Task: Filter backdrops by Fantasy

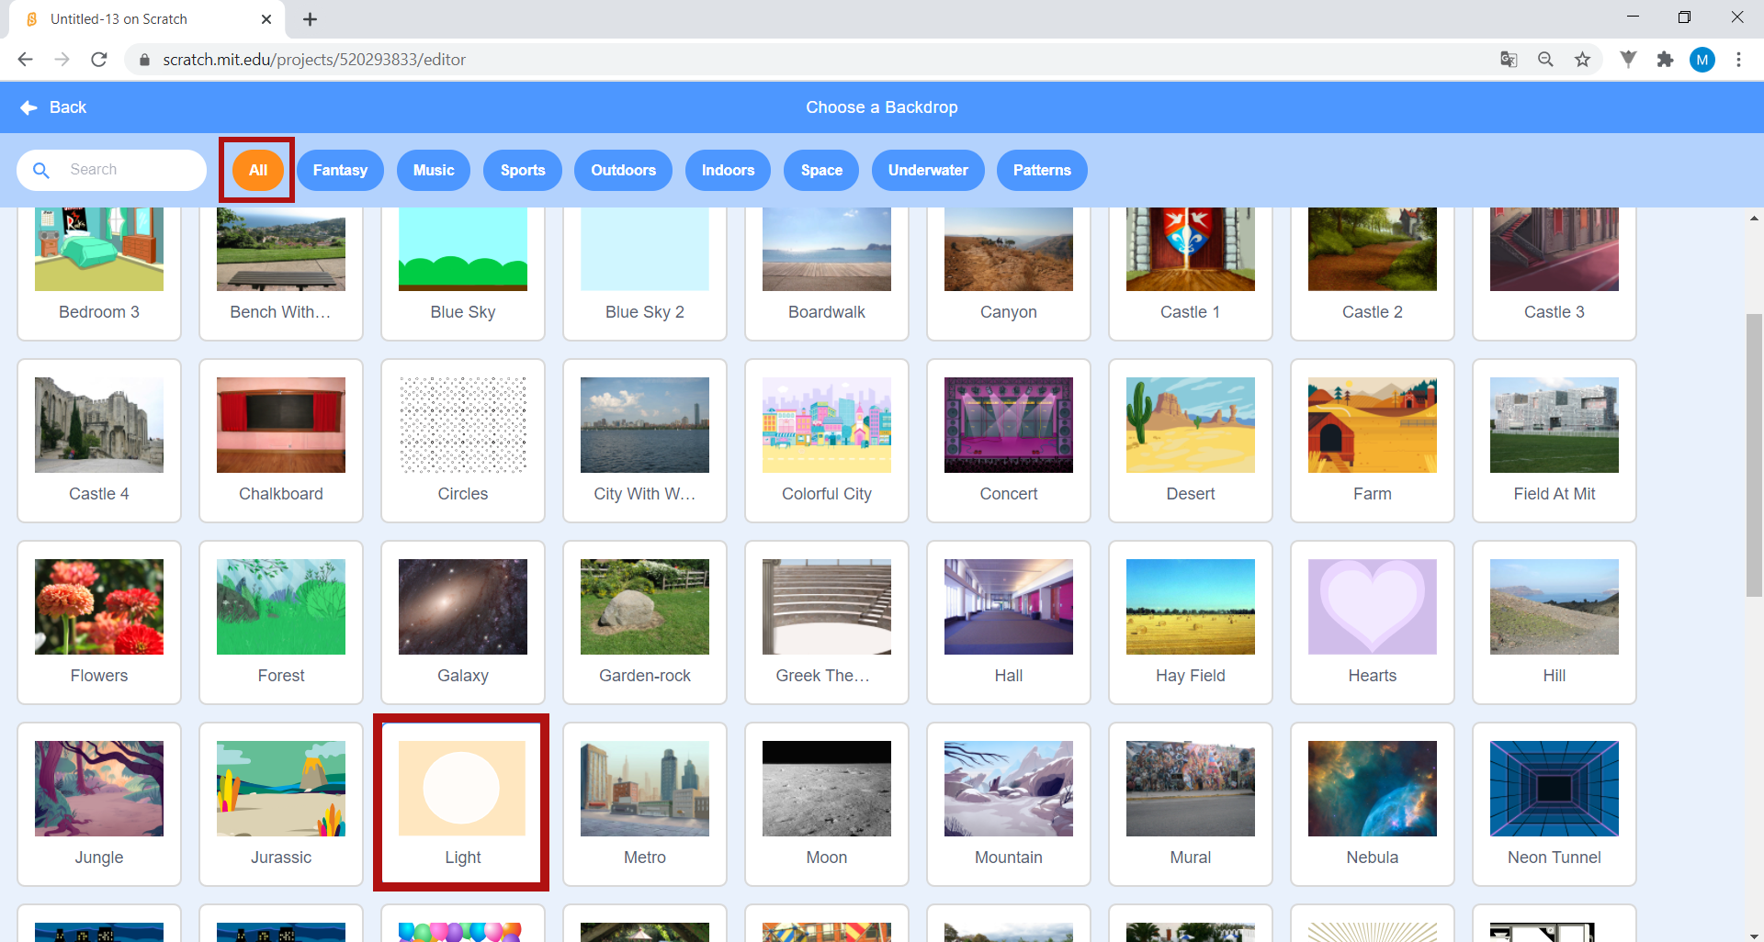Action: (340, 170)
